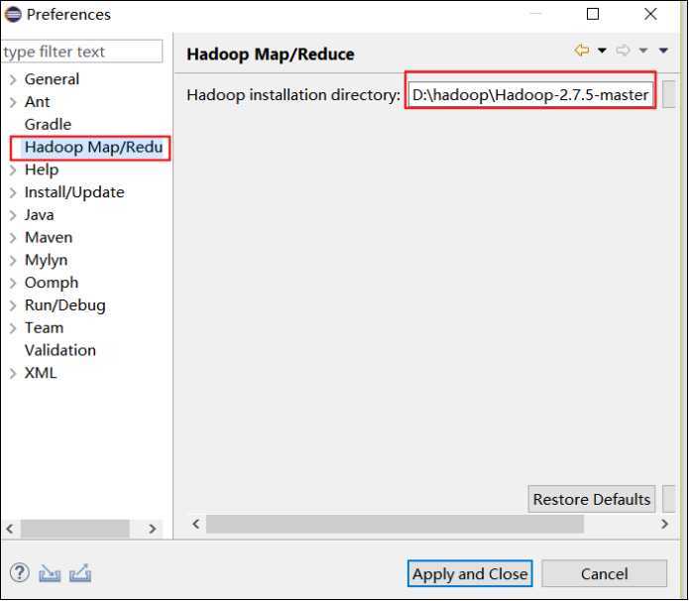
Task: Go back using yellow back arrow
Action: pos(582,51)
